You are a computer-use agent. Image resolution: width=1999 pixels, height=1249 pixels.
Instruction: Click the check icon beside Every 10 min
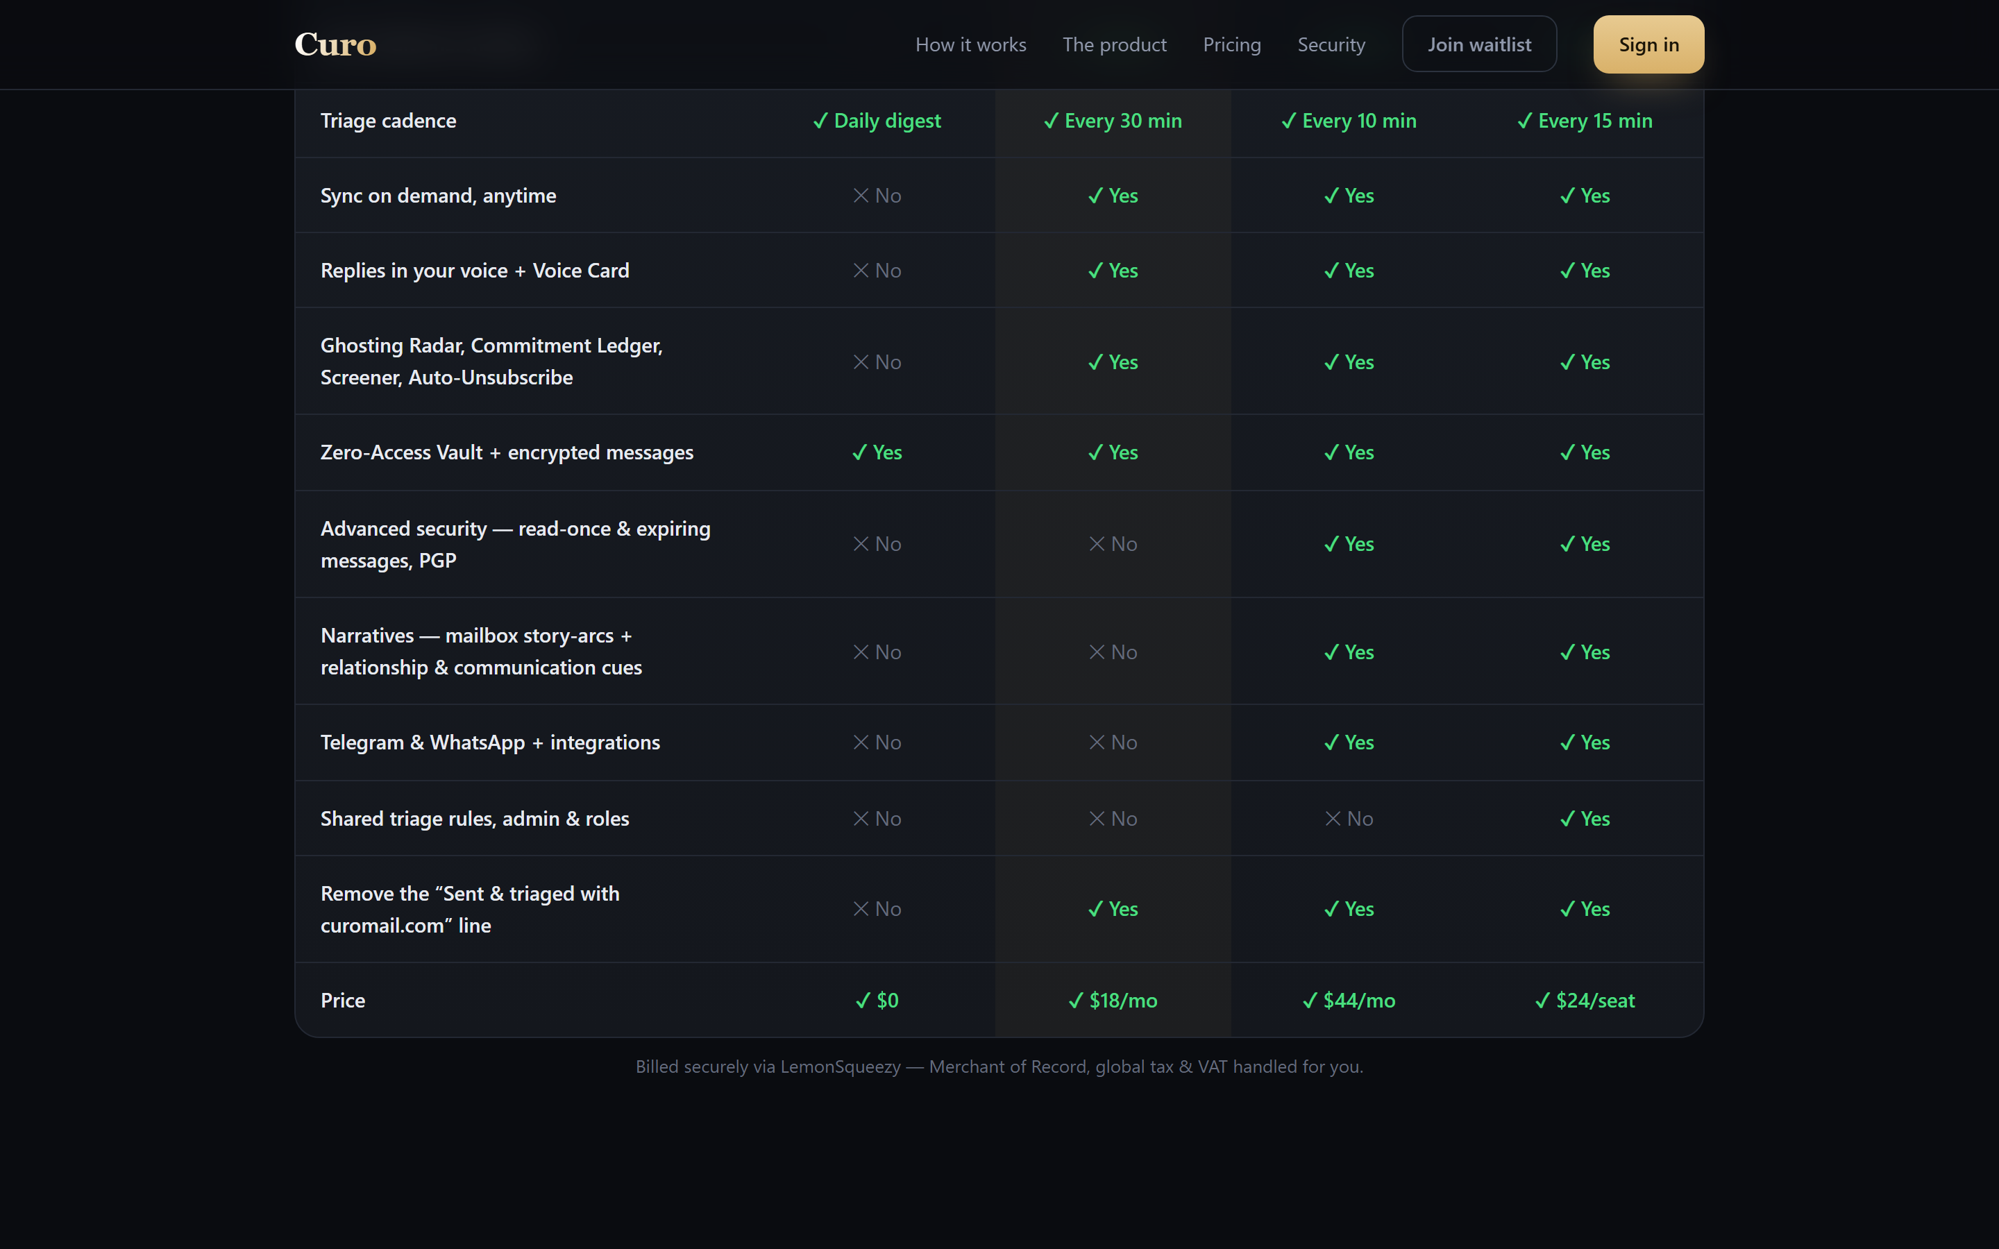(1289, 121)
